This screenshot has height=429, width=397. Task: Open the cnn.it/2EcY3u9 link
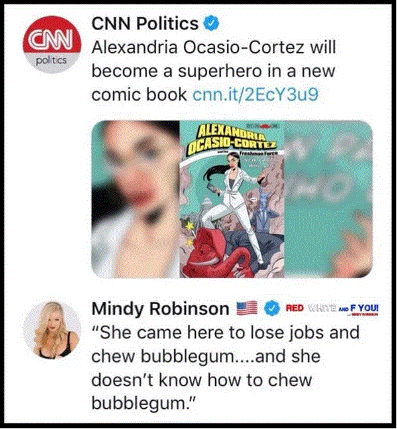pos(256,95)
